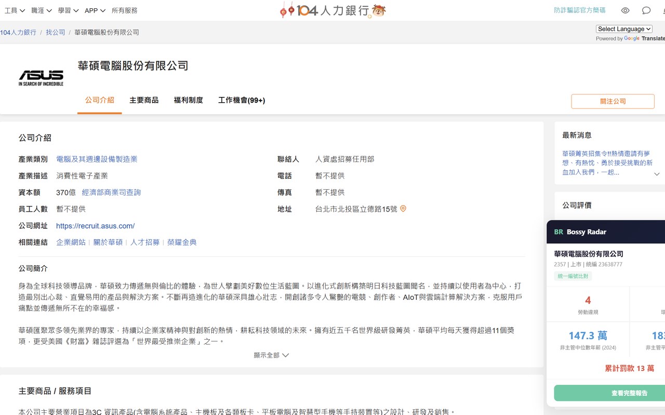This screenshot has width=665, height=415.
Task: Expand 顯示全部 company description
Action: [271, 355]
